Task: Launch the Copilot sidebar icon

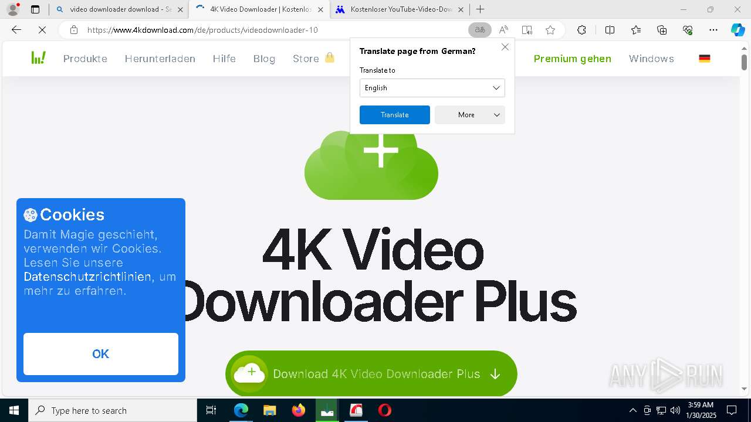Action: click(x=738, y=30)
